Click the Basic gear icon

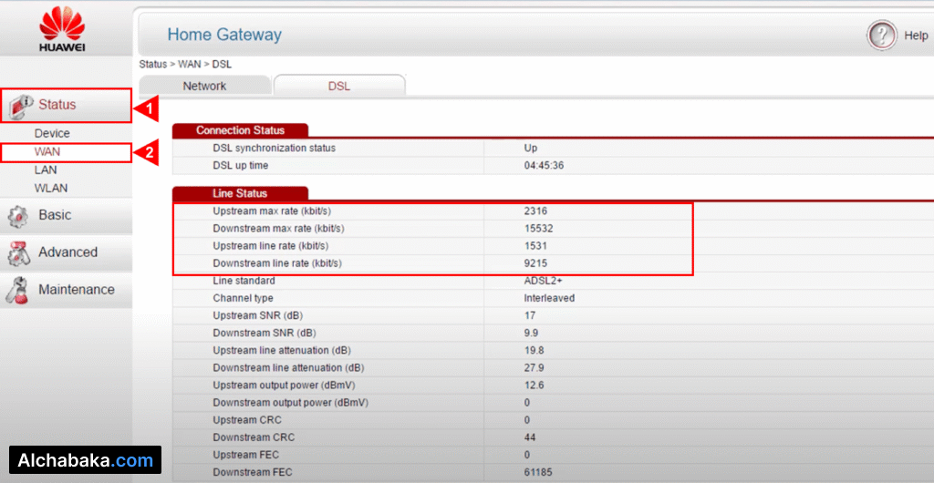tap(17, 216)
